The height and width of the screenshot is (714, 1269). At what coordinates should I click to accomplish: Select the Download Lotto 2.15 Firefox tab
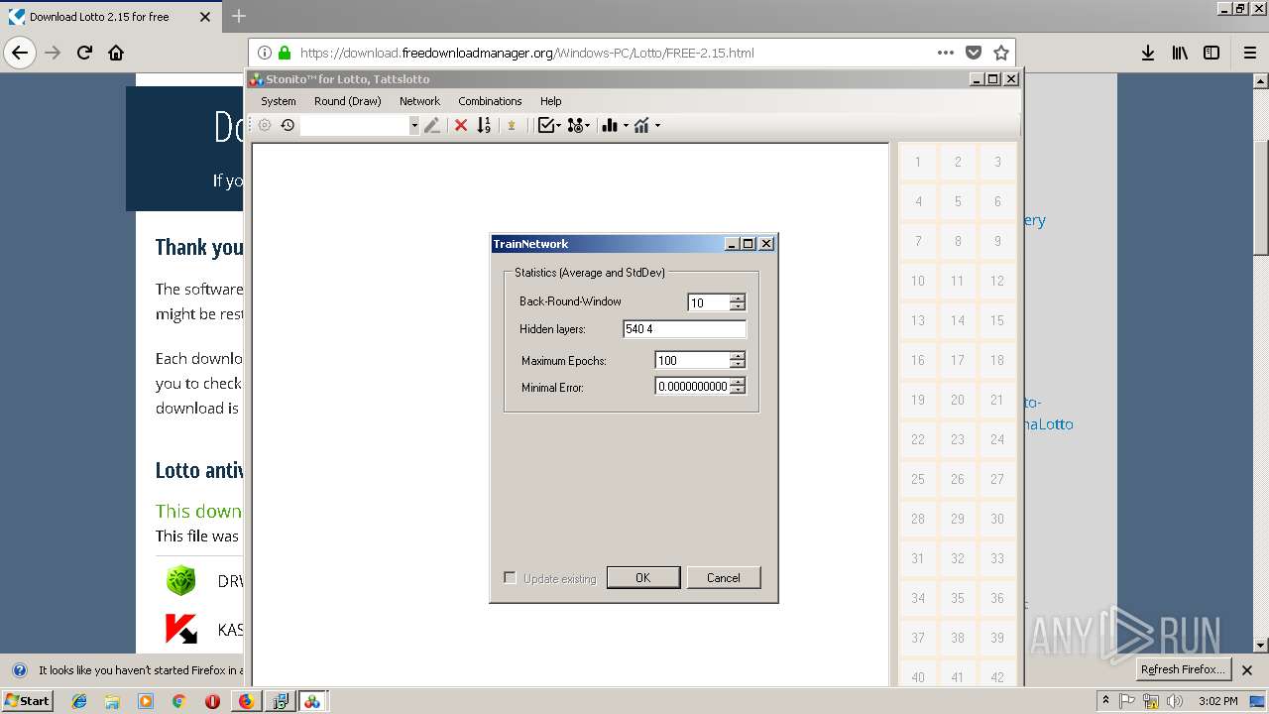click(109, 17)
